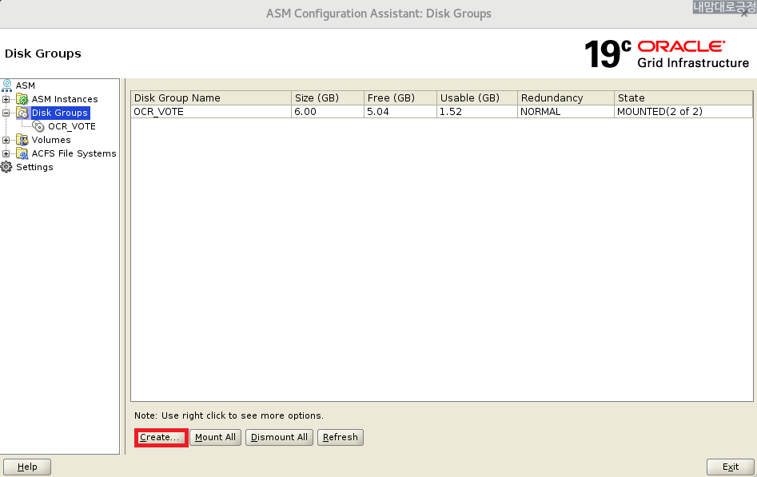The height and width of the screenshot is (477, 757).
Task: Click the 1.52 usable space cell
Action: [477, 112]
